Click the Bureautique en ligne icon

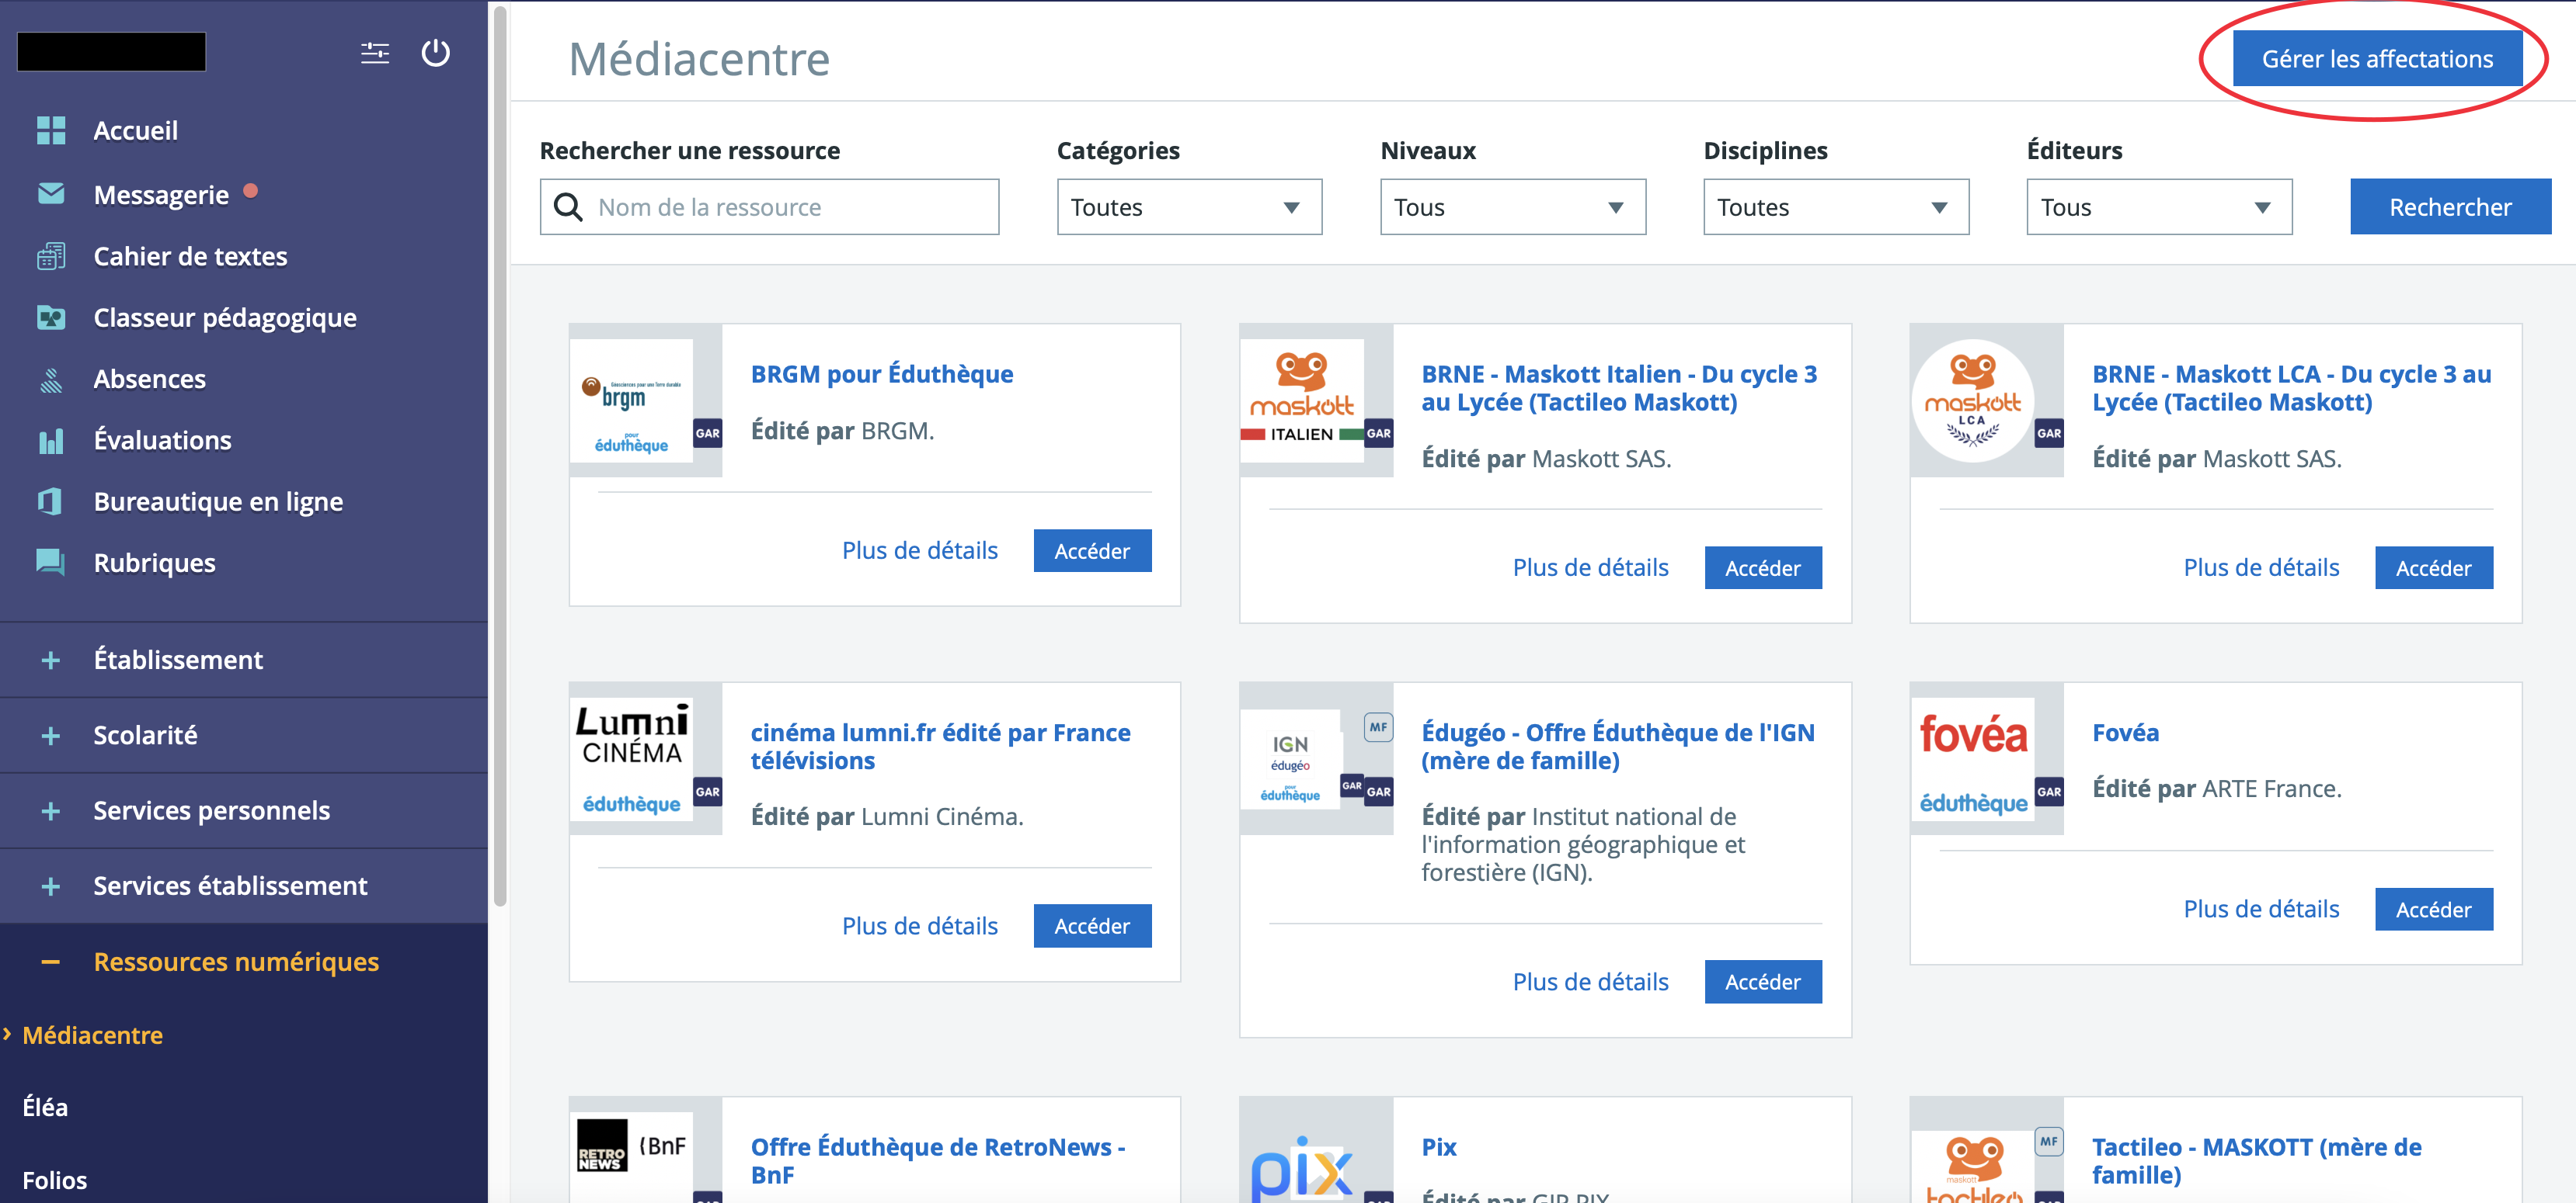[51, 501]
